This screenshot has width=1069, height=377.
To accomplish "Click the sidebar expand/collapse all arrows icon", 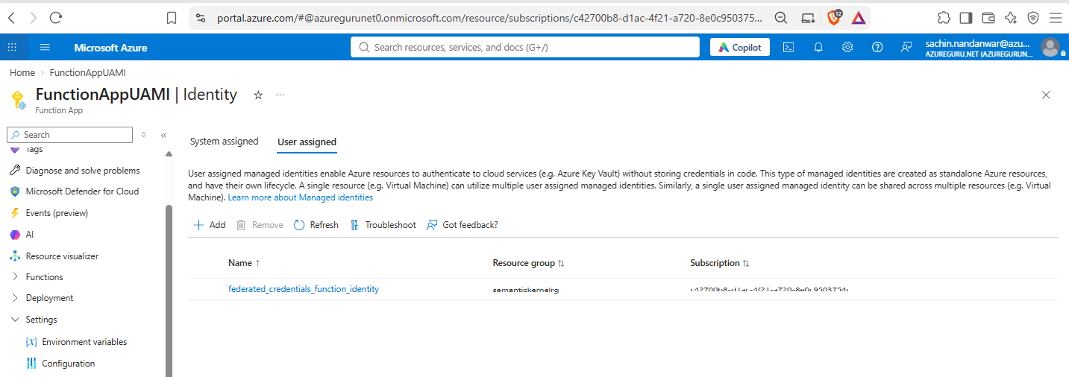I will click(x=143, y=135).
